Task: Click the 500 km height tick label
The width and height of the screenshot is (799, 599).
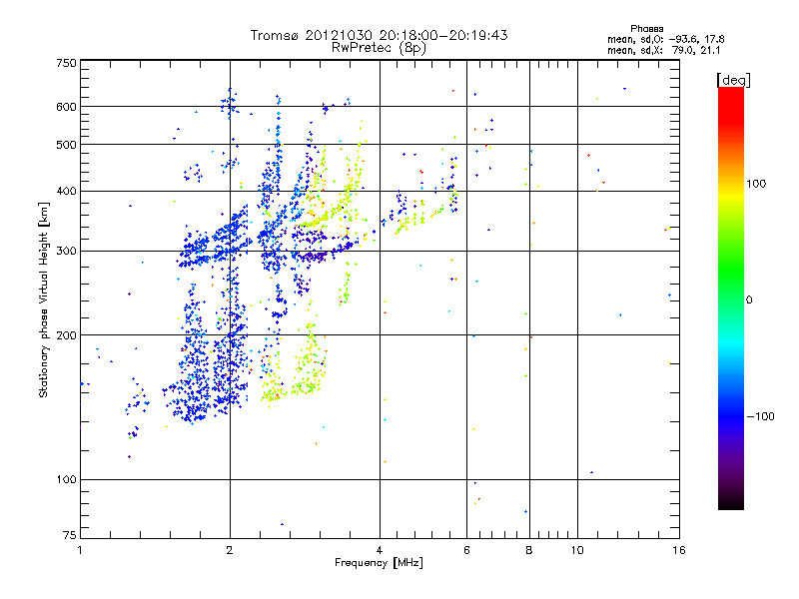Action: click(66, 145)
